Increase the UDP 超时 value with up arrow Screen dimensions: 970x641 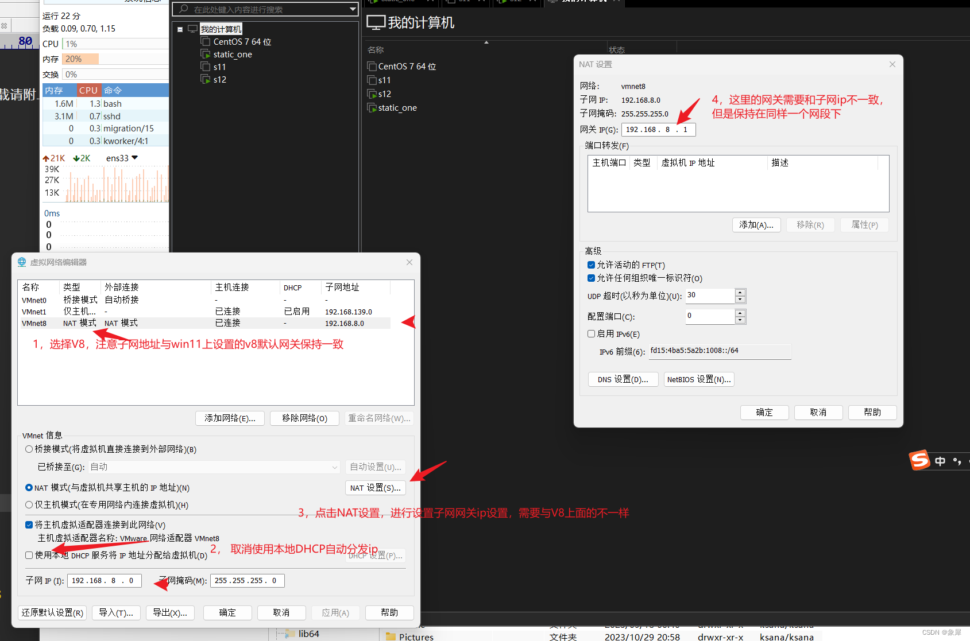(740, 293)
